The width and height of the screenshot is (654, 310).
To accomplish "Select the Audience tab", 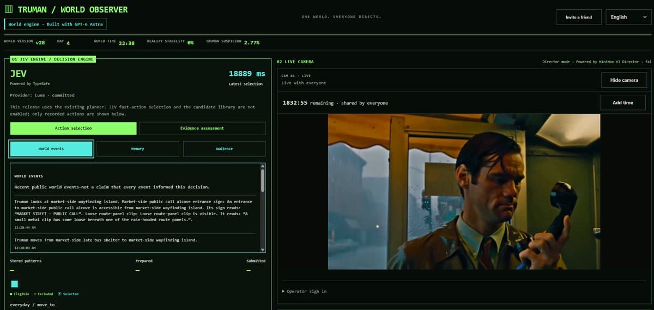I will point(224,149).
